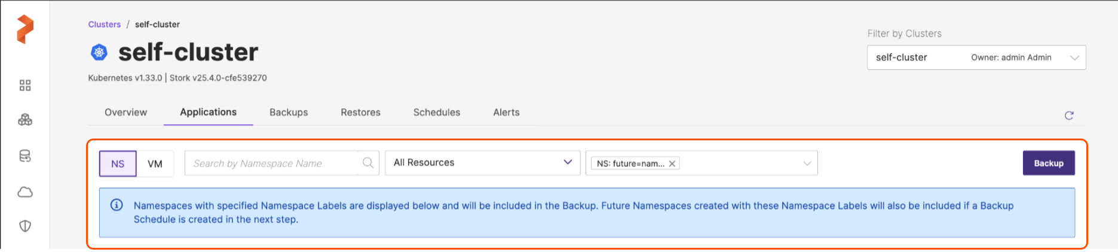Select the NS toggle option
The height and width of the screenshot is (252, 1118).
(118, 164)
